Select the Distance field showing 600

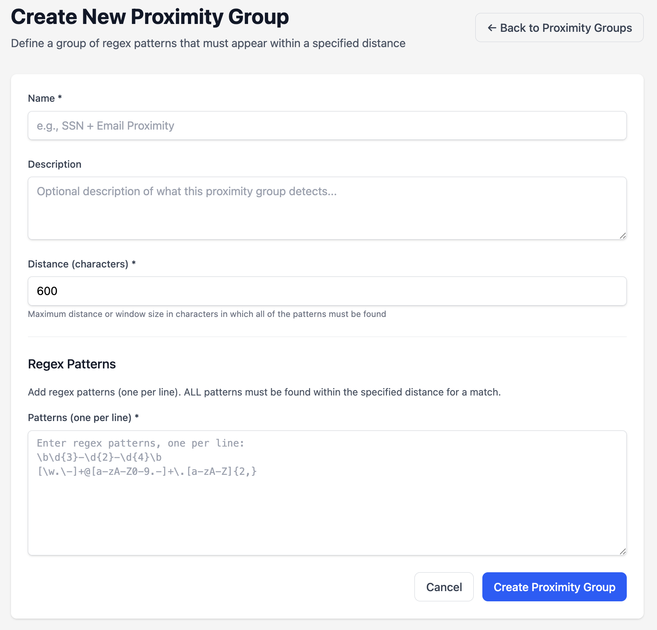[x=327, y=291]
